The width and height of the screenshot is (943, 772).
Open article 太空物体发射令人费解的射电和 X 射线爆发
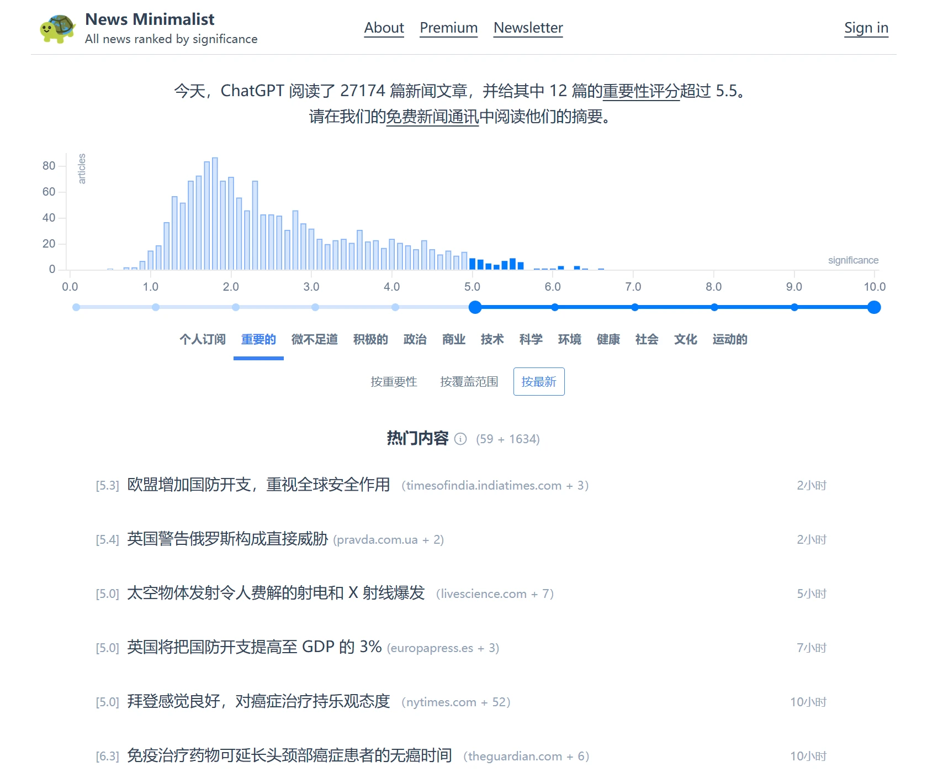(x=276, y=593)
